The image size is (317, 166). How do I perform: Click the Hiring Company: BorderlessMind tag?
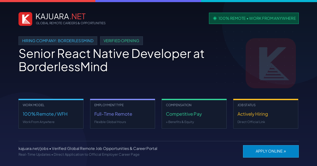pos(58,41)
